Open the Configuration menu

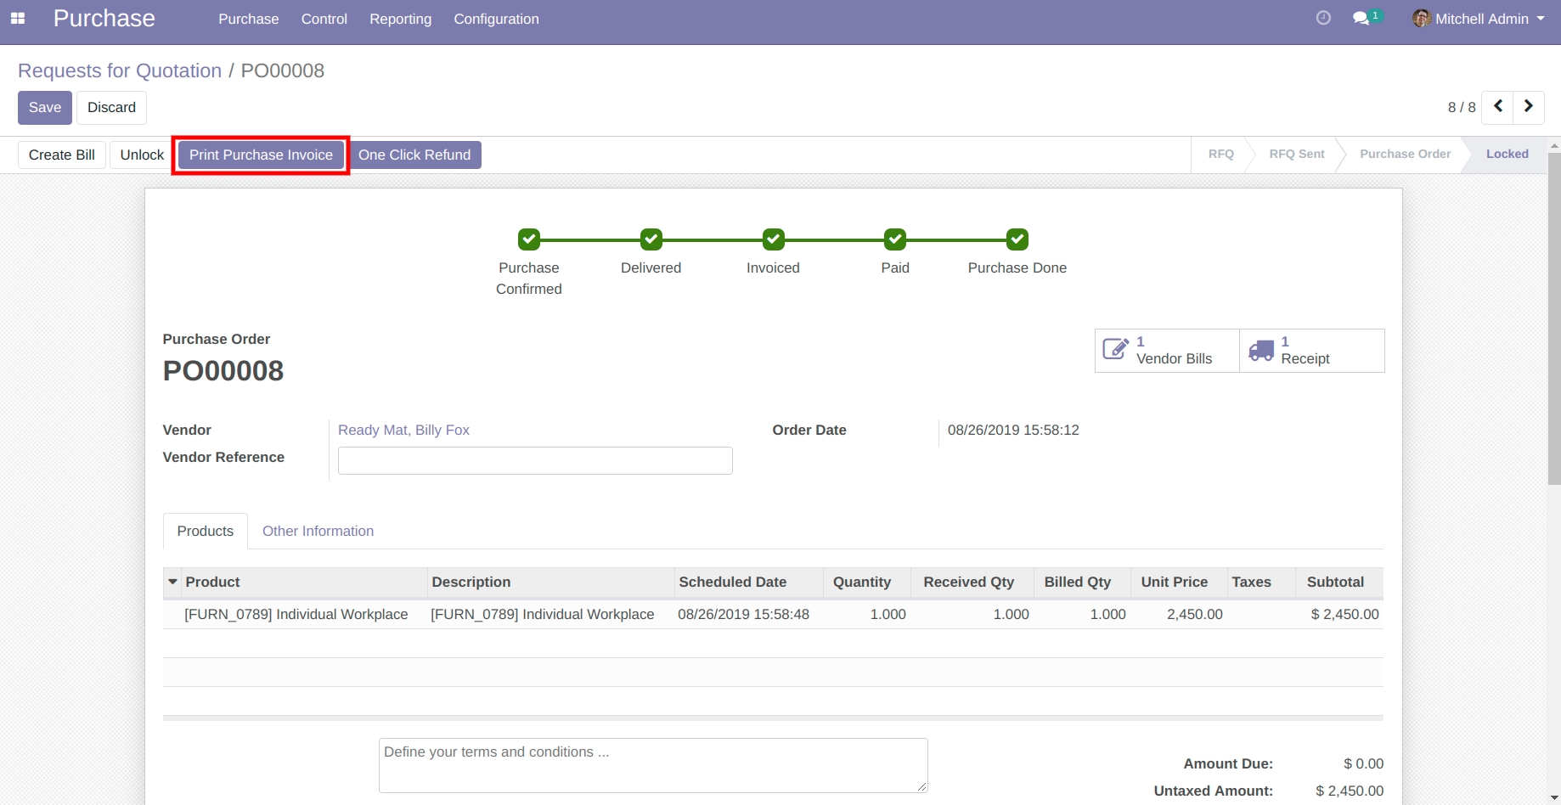(496, 19)
